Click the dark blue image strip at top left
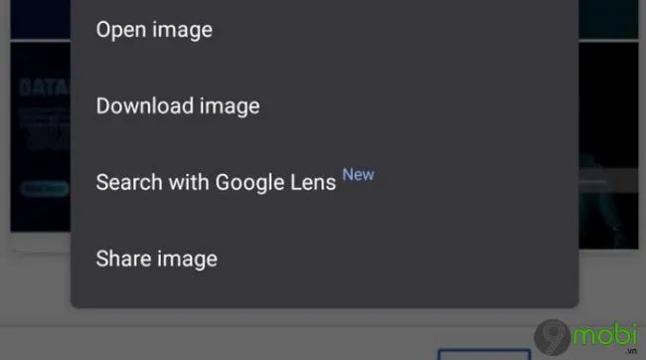 click(41, 19)
